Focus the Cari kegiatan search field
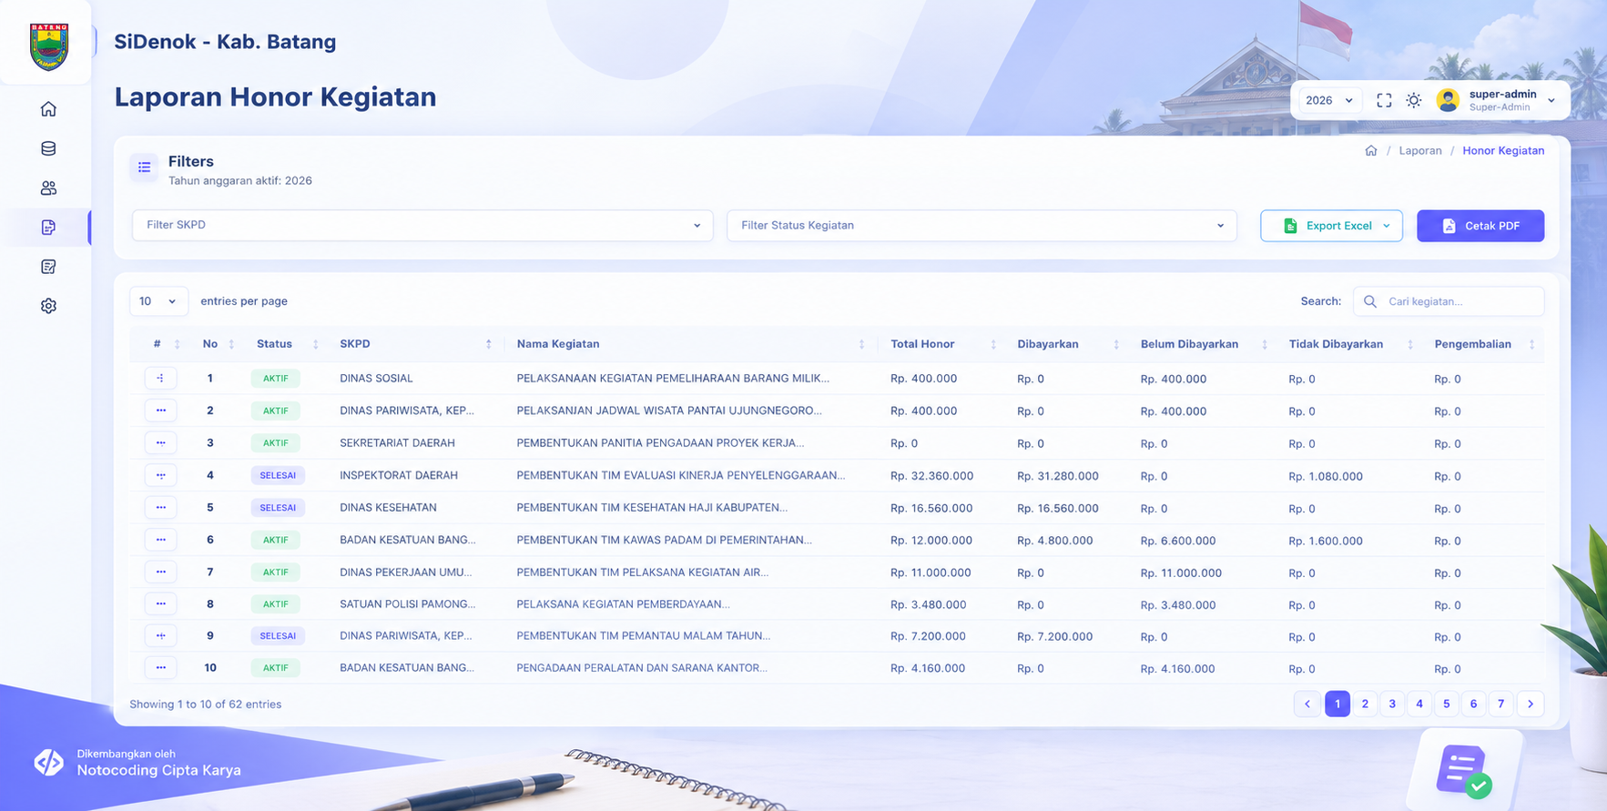The image size is (1607, 811). 1449,301
